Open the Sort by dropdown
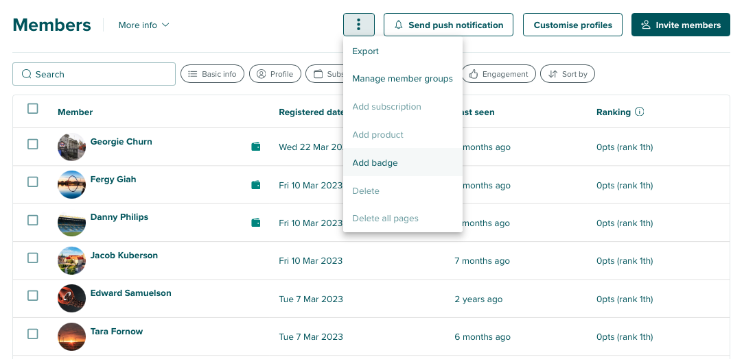This screenshot has height=359, width=755. coord(568,74)
